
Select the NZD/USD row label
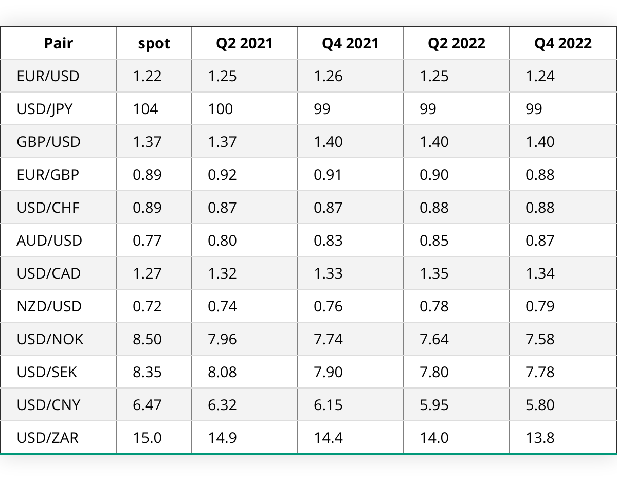(49, 306)
